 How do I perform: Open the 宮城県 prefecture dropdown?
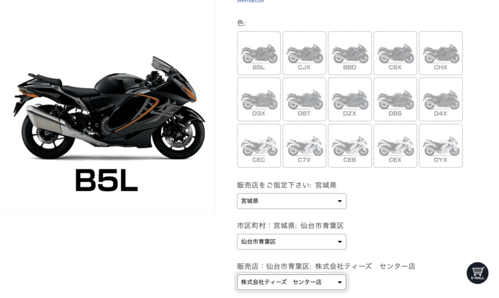click(292, 201)
